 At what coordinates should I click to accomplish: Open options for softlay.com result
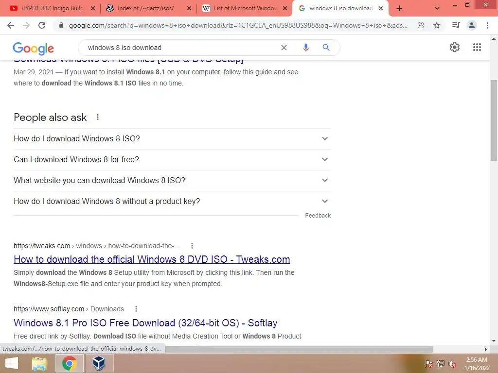(x=136, y=309)
